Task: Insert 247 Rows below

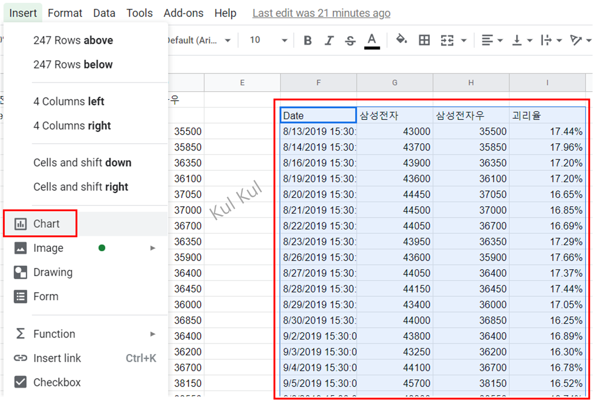Action: click(85, 64)
